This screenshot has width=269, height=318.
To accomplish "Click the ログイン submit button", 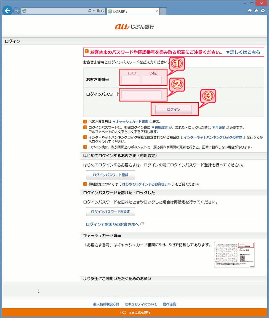I will (174, 109).
